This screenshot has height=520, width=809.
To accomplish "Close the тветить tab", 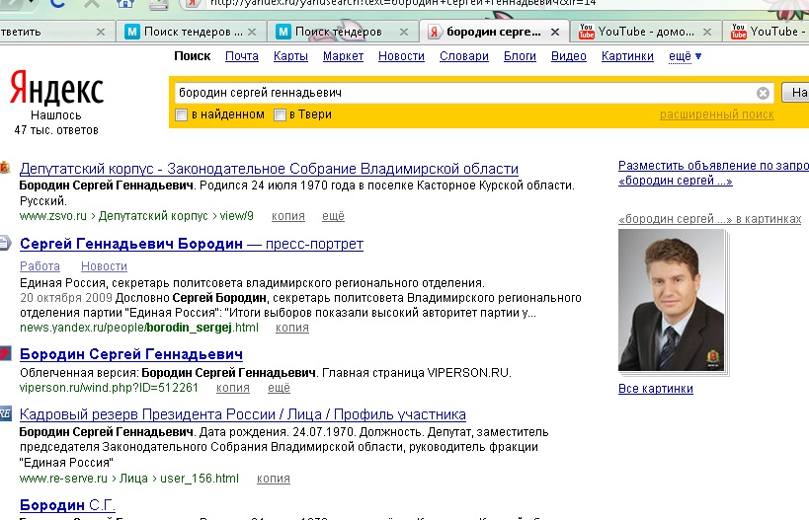I will click(x=101, y=32).
